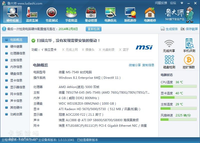200x143 pixels.
Task: Click the CPU温度 progress bar
Action: click(x=178, y=87)
